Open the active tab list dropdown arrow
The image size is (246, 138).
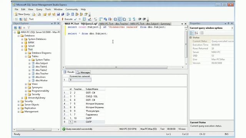point(182,24)
